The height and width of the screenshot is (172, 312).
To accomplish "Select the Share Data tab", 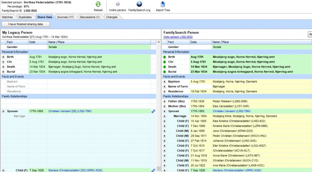I will point(44,17).
